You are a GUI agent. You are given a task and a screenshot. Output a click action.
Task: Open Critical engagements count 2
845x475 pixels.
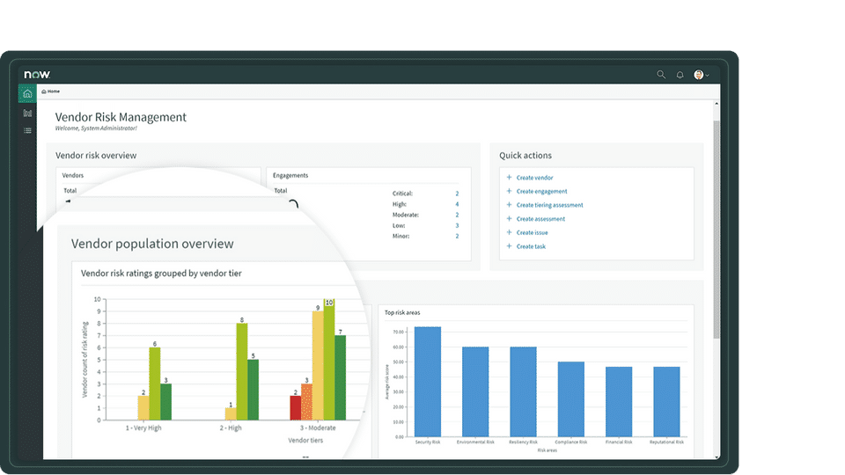coord(457,194)
